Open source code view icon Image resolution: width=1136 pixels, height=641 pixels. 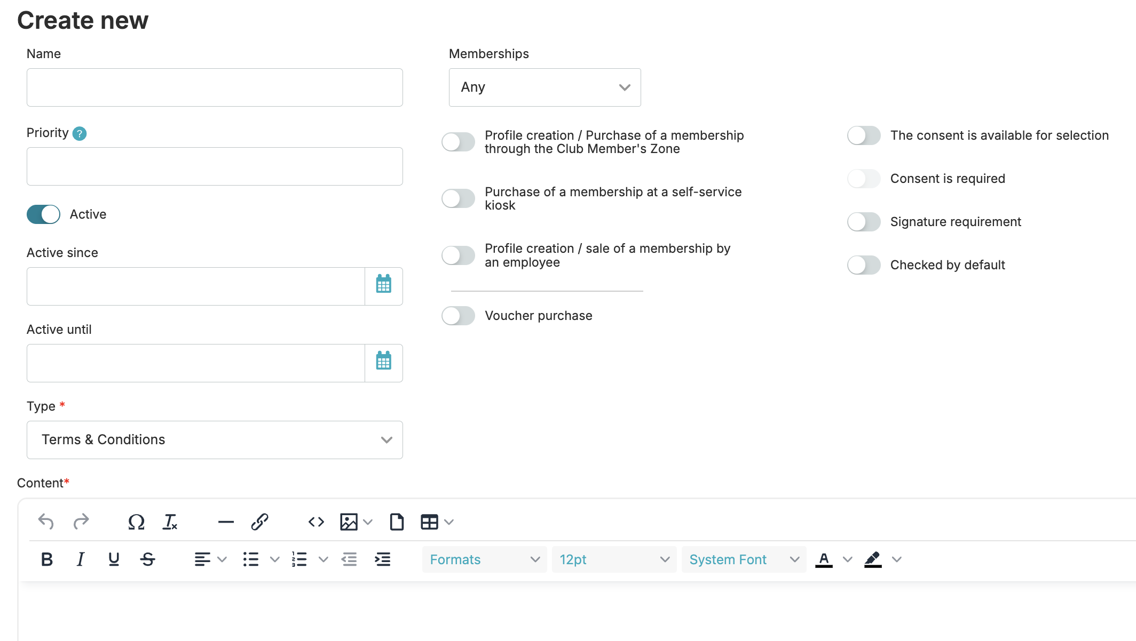click(x=316, y=522)
